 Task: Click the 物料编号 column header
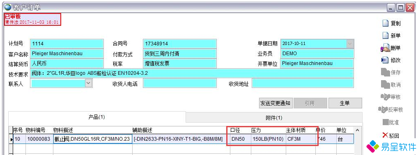tap(39, 130)
